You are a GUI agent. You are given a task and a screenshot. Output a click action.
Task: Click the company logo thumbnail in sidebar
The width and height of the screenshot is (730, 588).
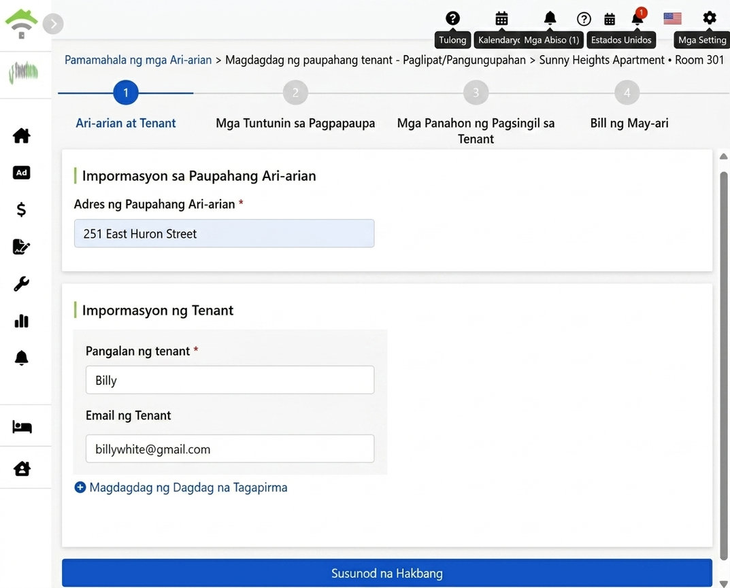[x=23, y=73]
